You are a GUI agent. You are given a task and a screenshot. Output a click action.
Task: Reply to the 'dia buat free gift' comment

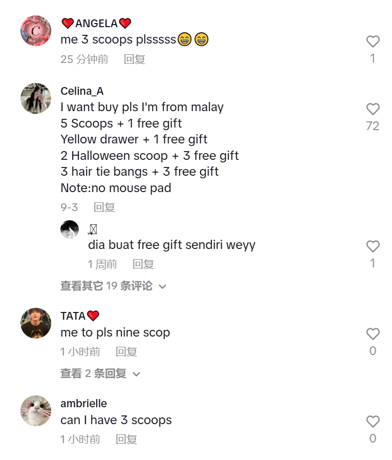[143, 264]
